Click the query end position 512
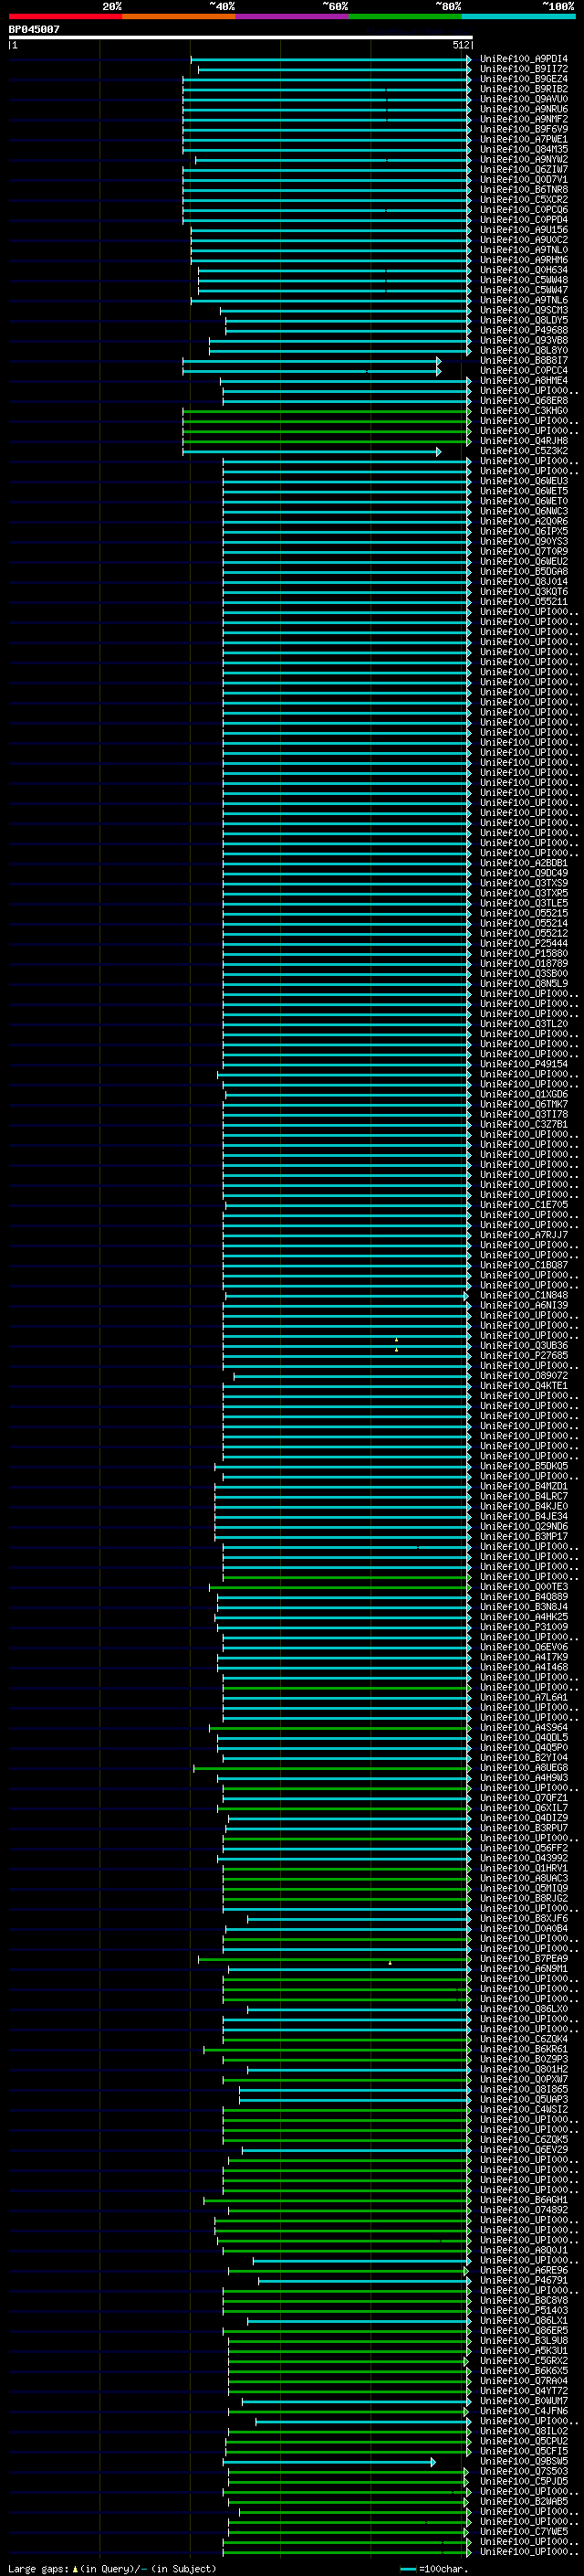584x2576 pixels. [x=460, y=45]
